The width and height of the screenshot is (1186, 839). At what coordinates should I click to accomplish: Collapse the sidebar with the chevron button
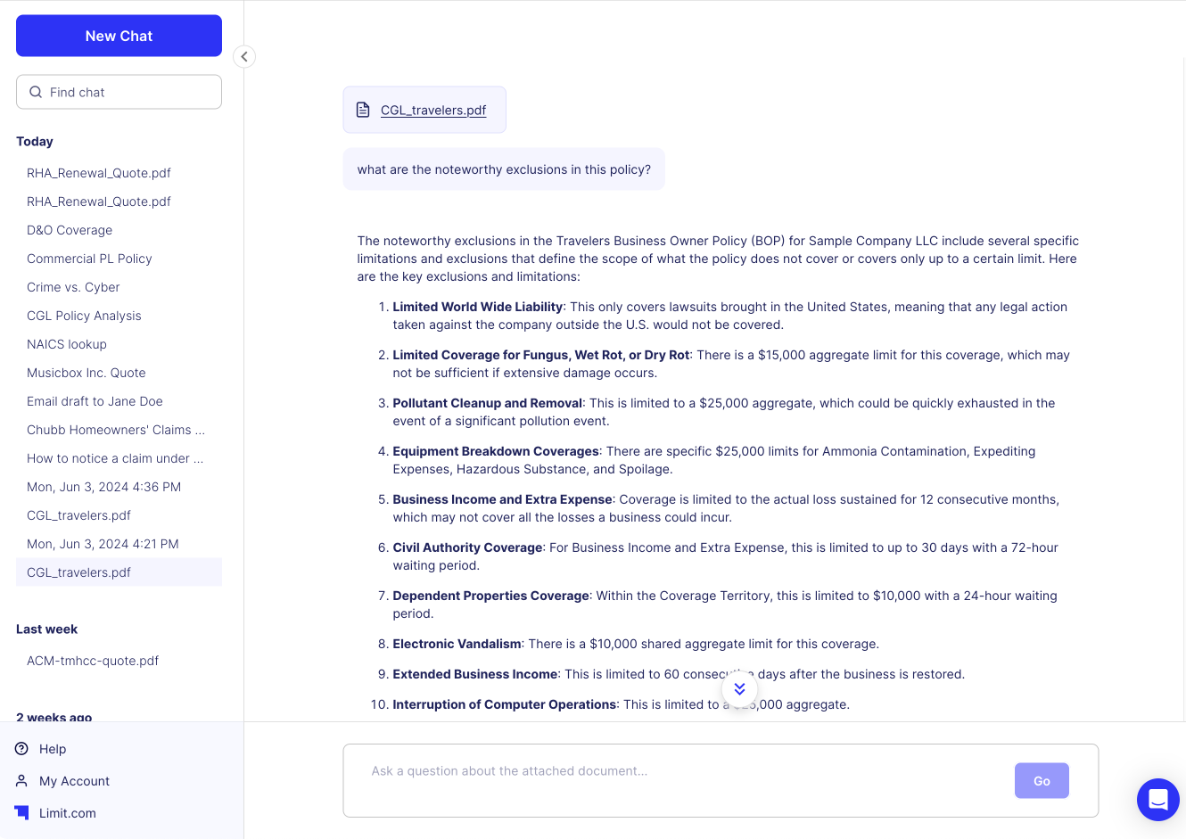244,57
